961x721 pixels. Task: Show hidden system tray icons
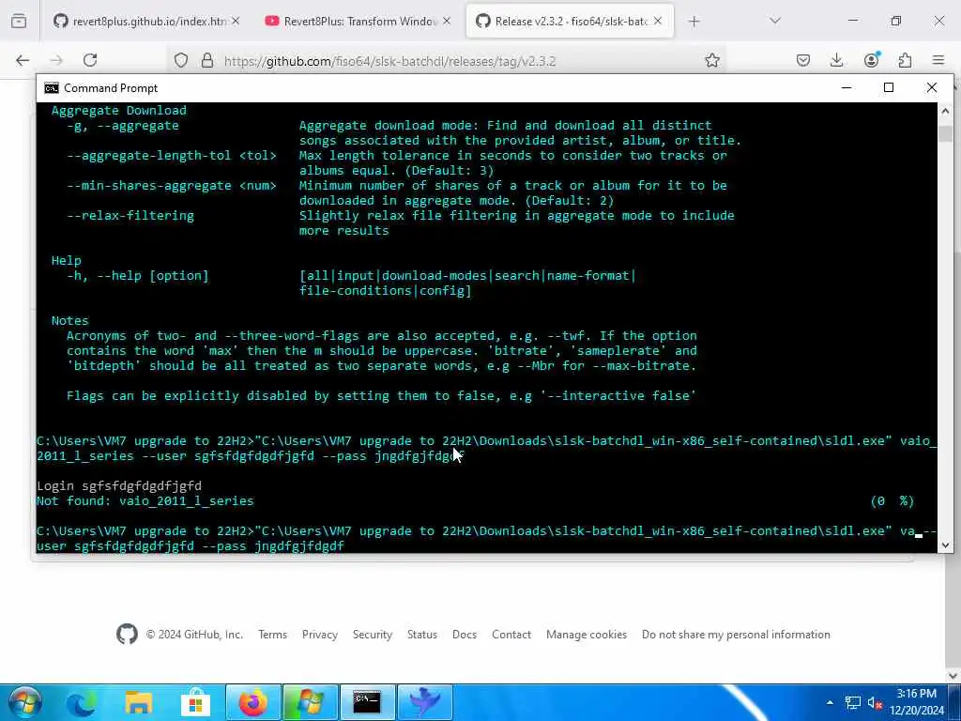click(x=830, y=702)
